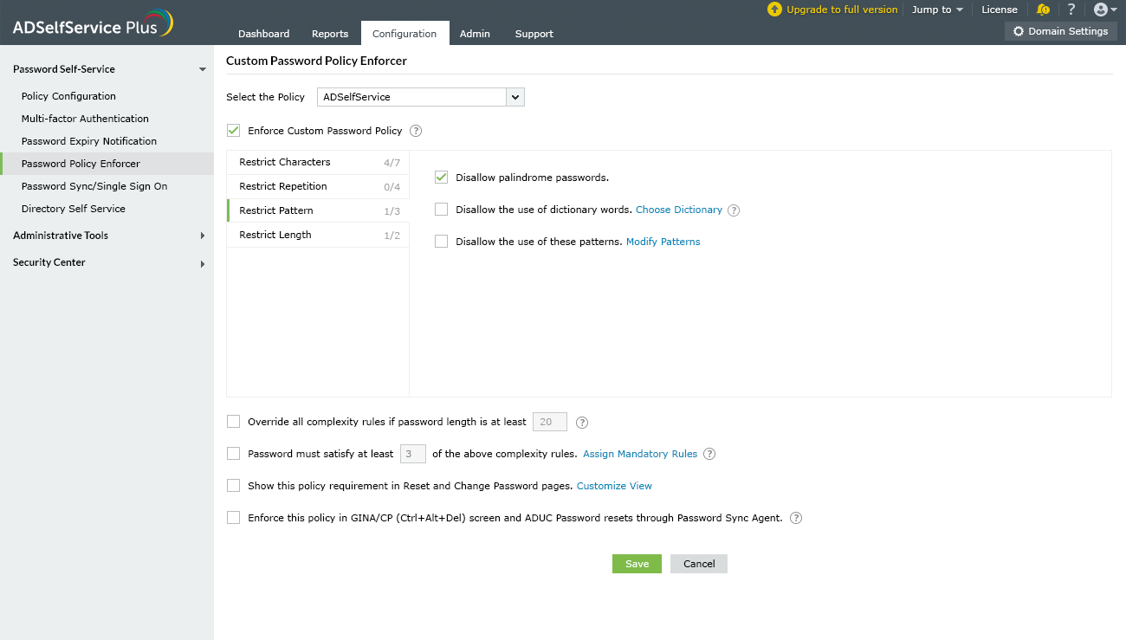Click the Save button

point(637,564)
